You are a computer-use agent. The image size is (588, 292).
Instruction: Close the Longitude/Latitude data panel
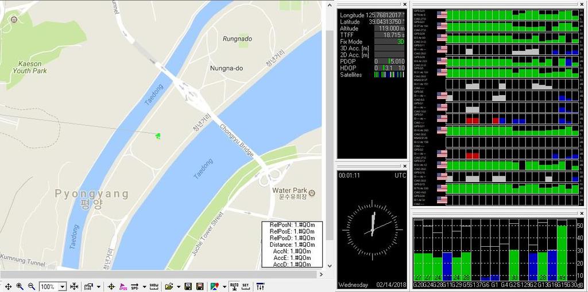[405, 5]
